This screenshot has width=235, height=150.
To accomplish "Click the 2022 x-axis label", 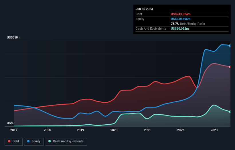I will click(181, 130).
